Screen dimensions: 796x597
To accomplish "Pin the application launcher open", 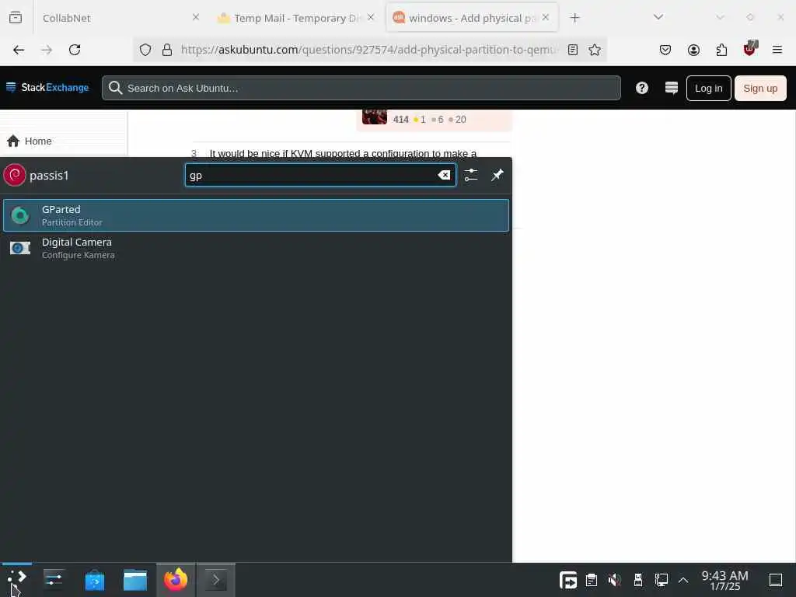I will (x=497, y=175).
